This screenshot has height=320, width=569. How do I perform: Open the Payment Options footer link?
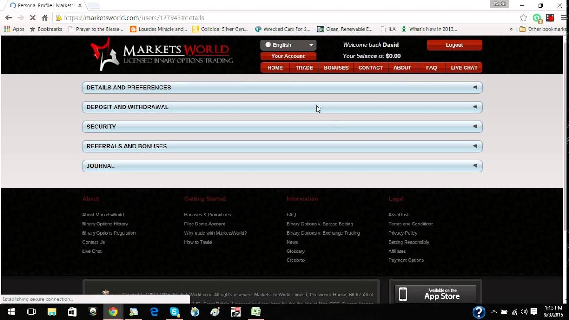406,260
